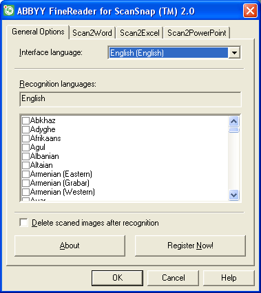
Task: Switch to the General Options tab
Action: coord(38,32)
